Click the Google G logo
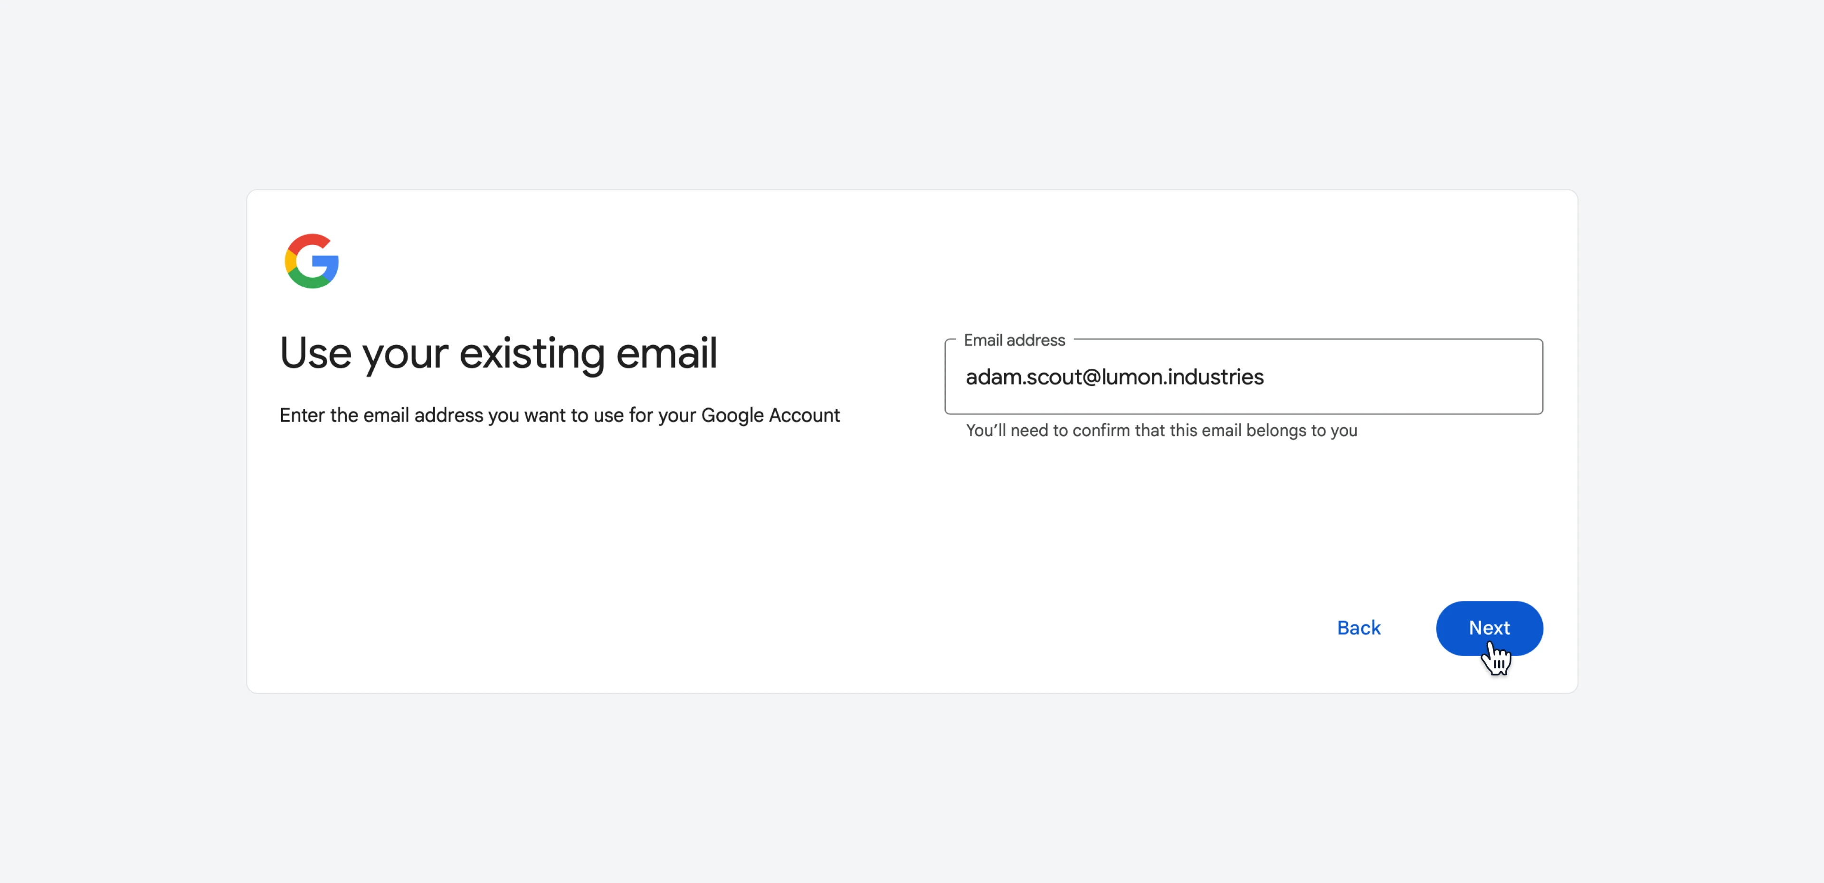Image resolution: width=1824 pixels, height=883 pixels. pos(312,261)
